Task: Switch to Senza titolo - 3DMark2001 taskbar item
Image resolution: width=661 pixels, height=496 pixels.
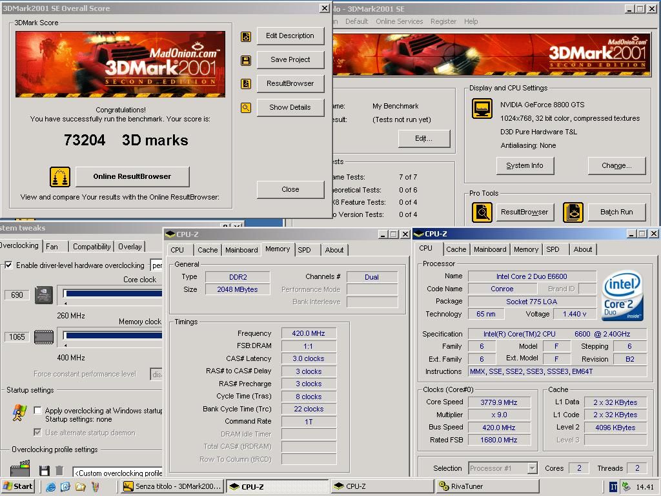Action: tap(172, 486)
